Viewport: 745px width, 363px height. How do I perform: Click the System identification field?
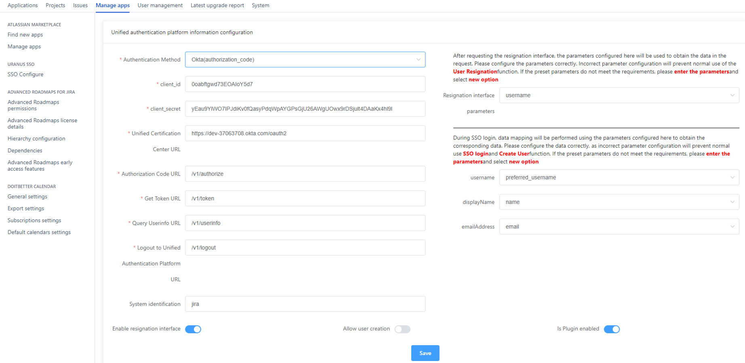click(x=305, y=304)
